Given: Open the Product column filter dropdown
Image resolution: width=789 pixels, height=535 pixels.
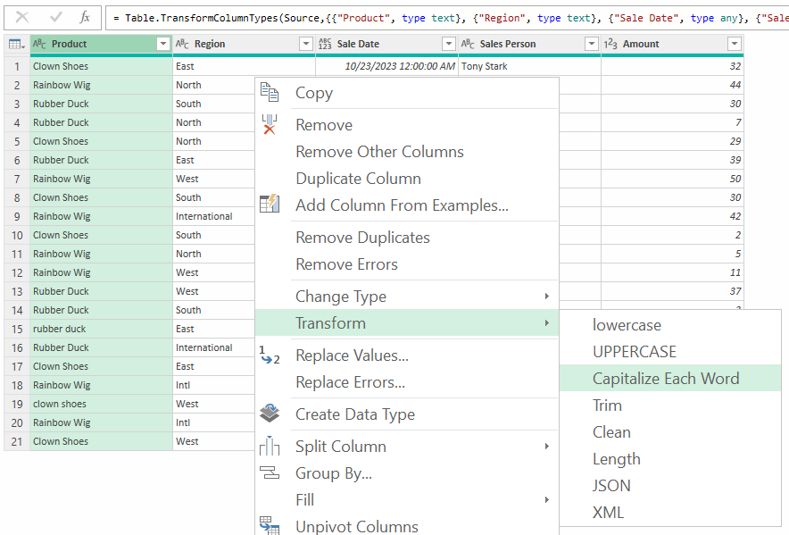Looking at the screenshot, I should 162,44.
